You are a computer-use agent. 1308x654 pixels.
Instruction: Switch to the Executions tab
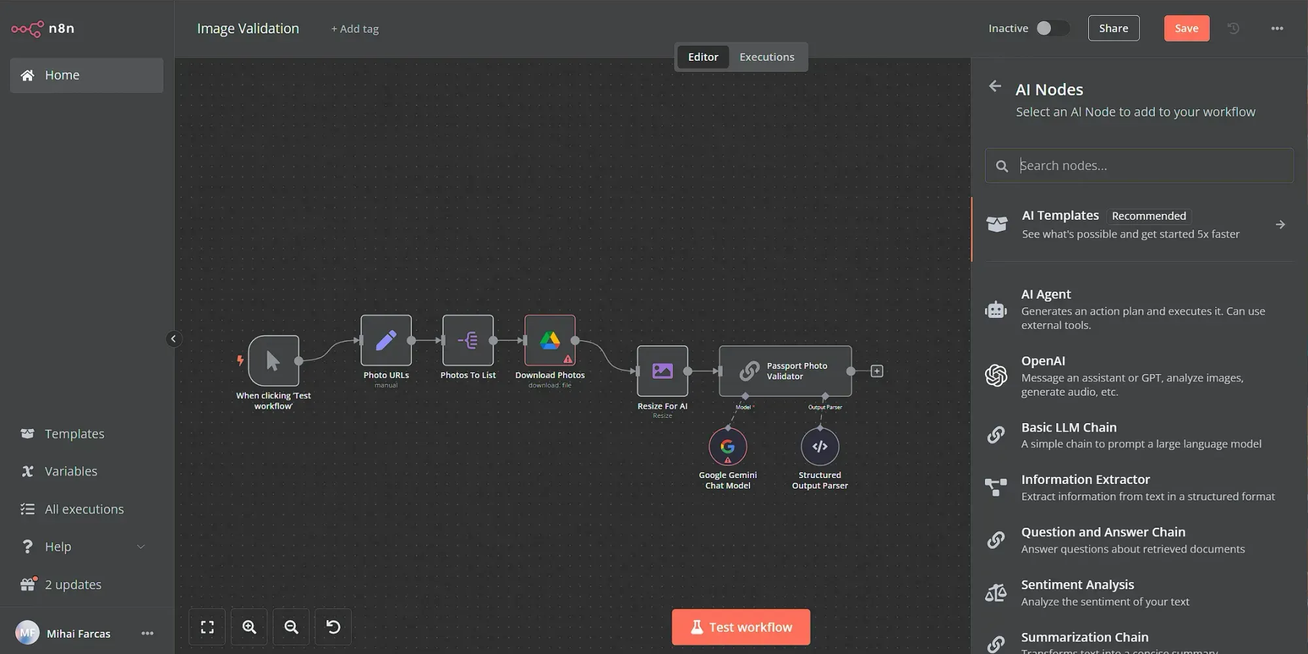click(x=766, y=57)
